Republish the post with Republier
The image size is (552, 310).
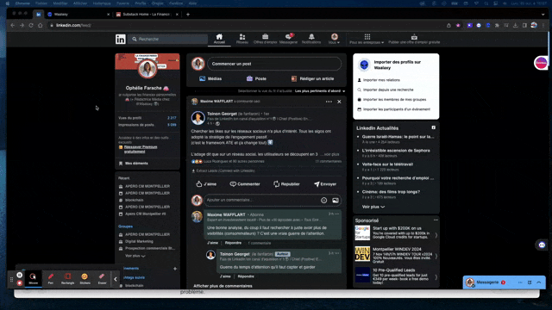tap(286, 183)
